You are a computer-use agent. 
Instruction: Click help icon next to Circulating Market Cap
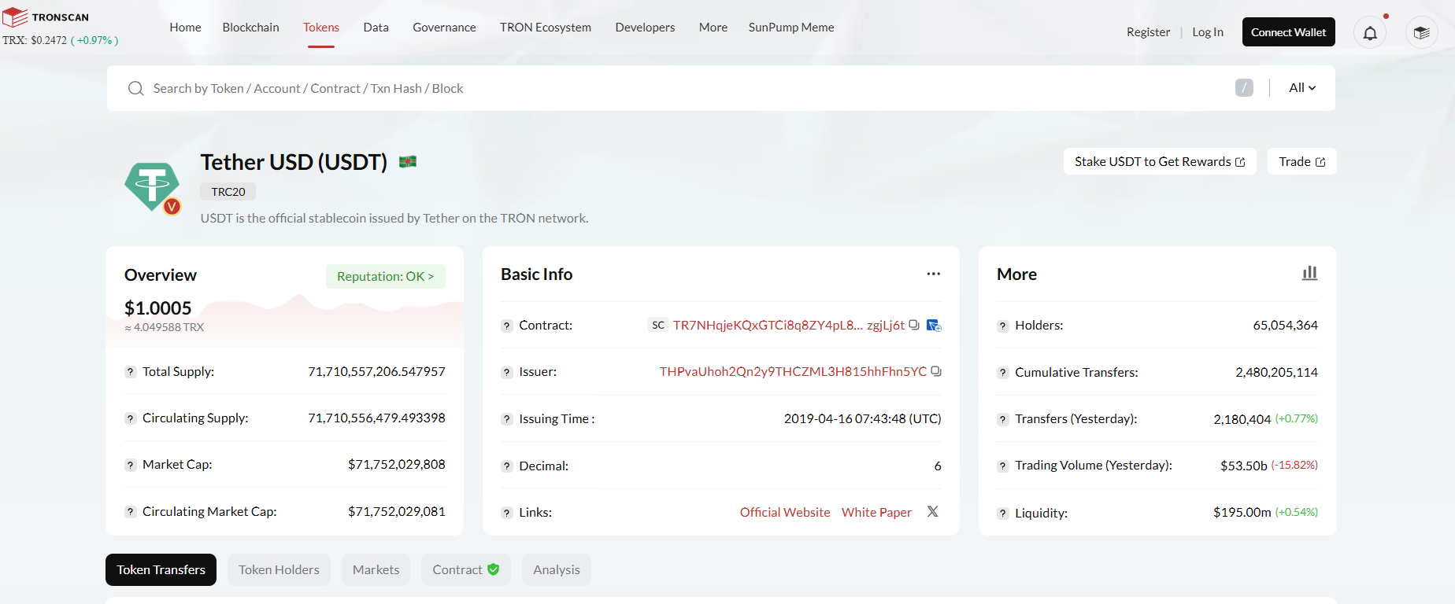(131, 512)
